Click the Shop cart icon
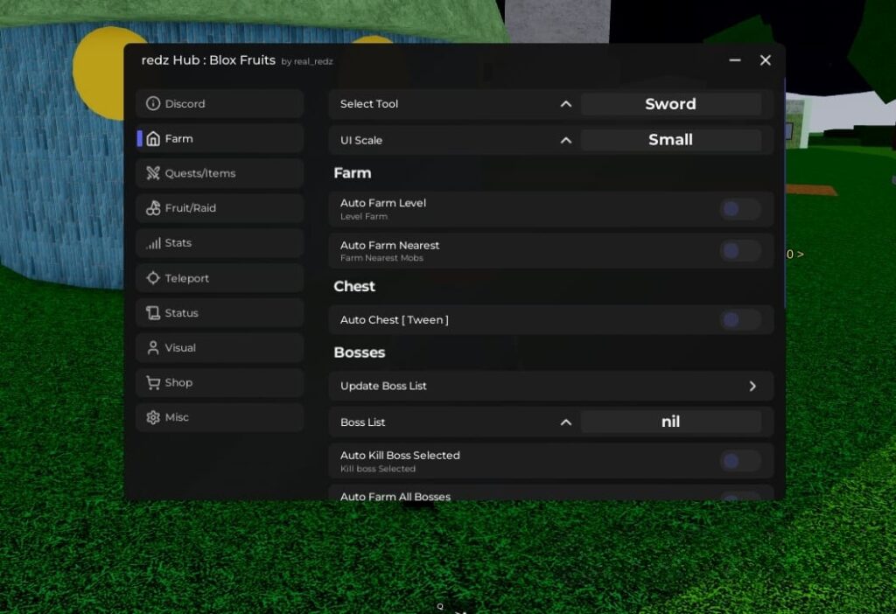Viewport: 896px width, 614px height. (x=153, y=382)
